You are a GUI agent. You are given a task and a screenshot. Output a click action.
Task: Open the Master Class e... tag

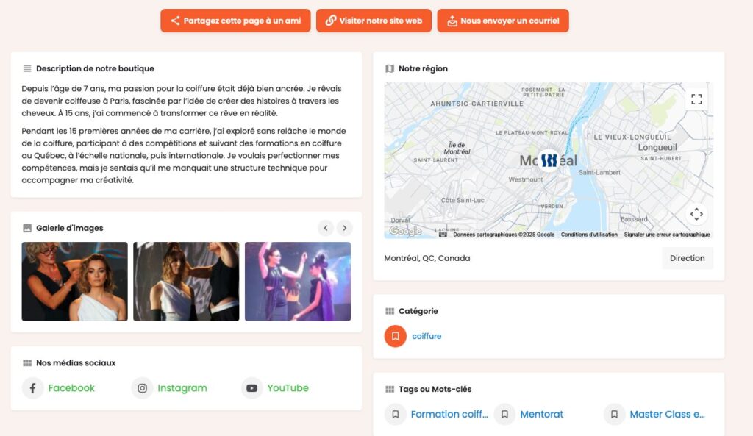[668, 415]
